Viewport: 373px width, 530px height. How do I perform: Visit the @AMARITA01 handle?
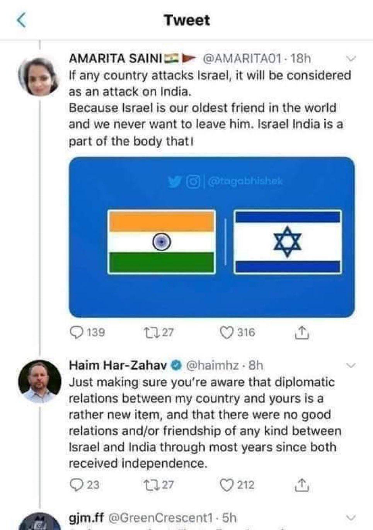point(242,58)
